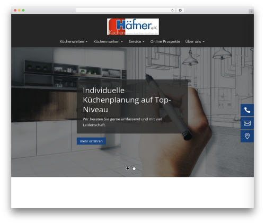
Task: Click the Häfner Küchen logo
Action: [133, 26]
